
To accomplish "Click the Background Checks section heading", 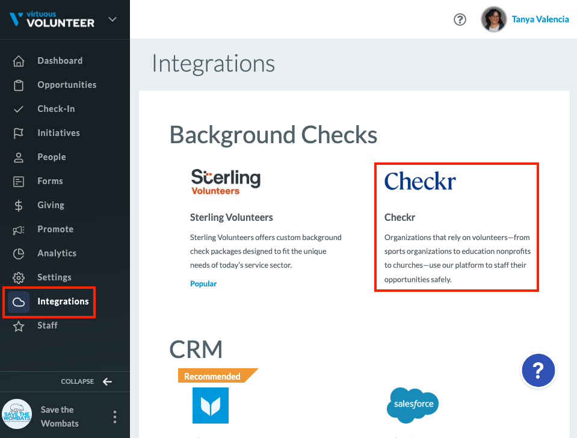I will point(273,135).
